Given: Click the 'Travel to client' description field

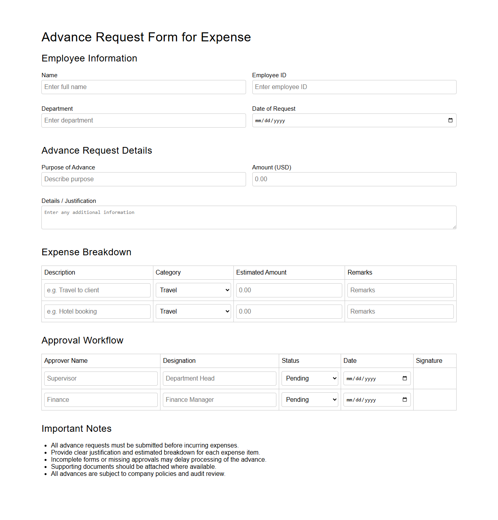Looking at the screenshot, I should pyautogui.click(x=97, y=290).
